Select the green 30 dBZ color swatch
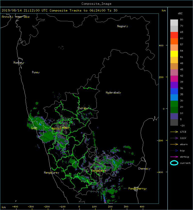This screenshot has height=210, width=193. tap(174, 104)
